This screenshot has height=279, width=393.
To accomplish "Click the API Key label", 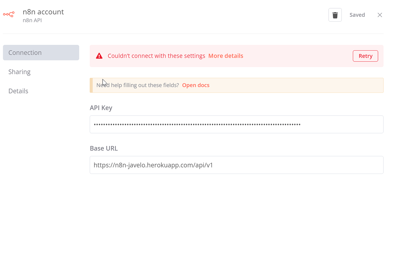I will 101,108.
